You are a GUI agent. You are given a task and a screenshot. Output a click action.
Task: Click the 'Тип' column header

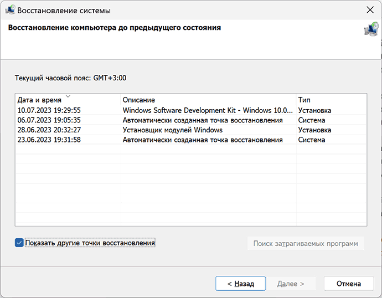(331, 100)
